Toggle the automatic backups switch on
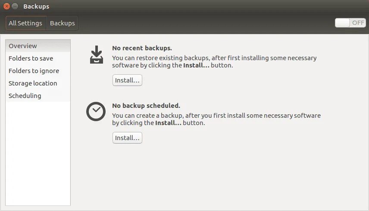Viewport: 369px width, 211px height. (x=350, y=23)
